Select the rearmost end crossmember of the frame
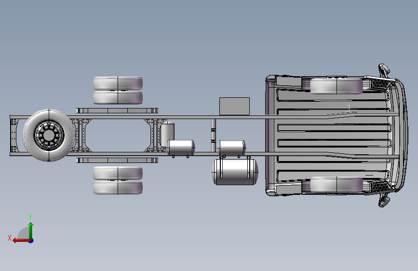 pyautogui.click(x=13, y=135)
